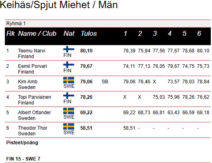
Task: Select the Ryhmä 1 group header
Action: 108,24
